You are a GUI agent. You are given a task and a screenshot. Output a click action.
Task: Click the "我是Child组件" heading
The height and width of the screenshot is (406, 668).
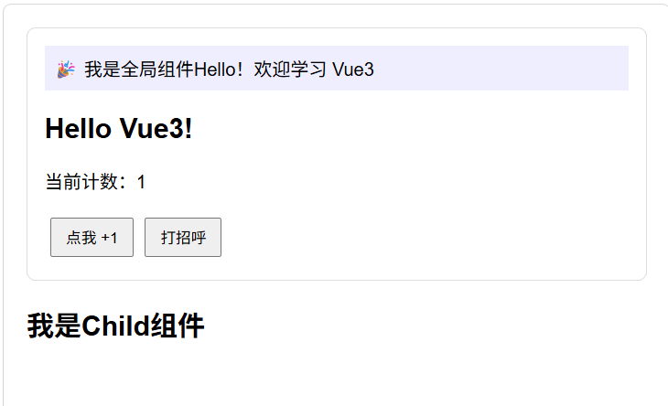pos(116,326)
